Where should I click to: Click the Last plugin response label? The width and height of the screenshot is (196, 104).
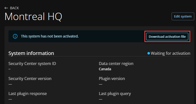[x=28, y=93]
